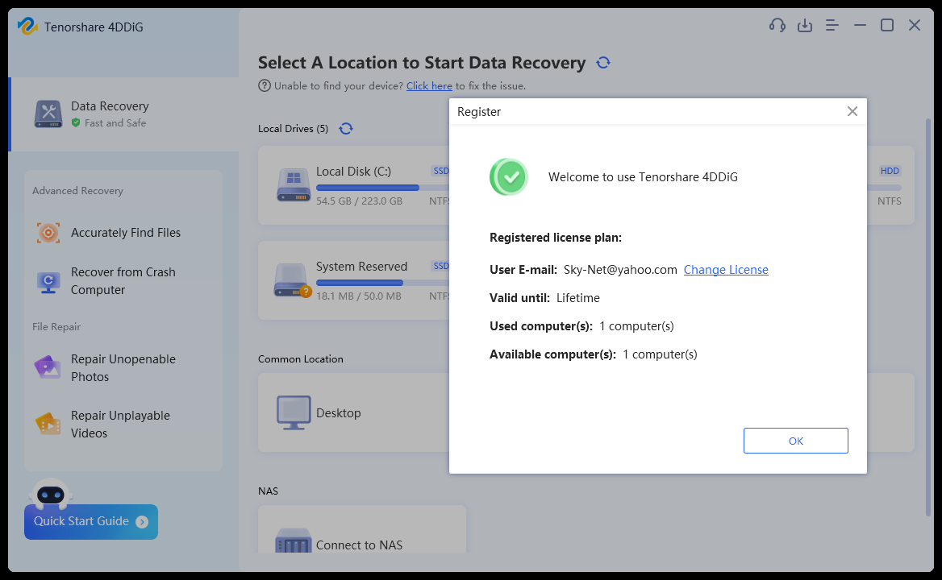
Task: Click the help question mark icon
Action: click(265, 85)
